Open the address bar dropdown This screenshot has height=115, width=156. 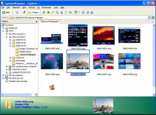(149, 18)
